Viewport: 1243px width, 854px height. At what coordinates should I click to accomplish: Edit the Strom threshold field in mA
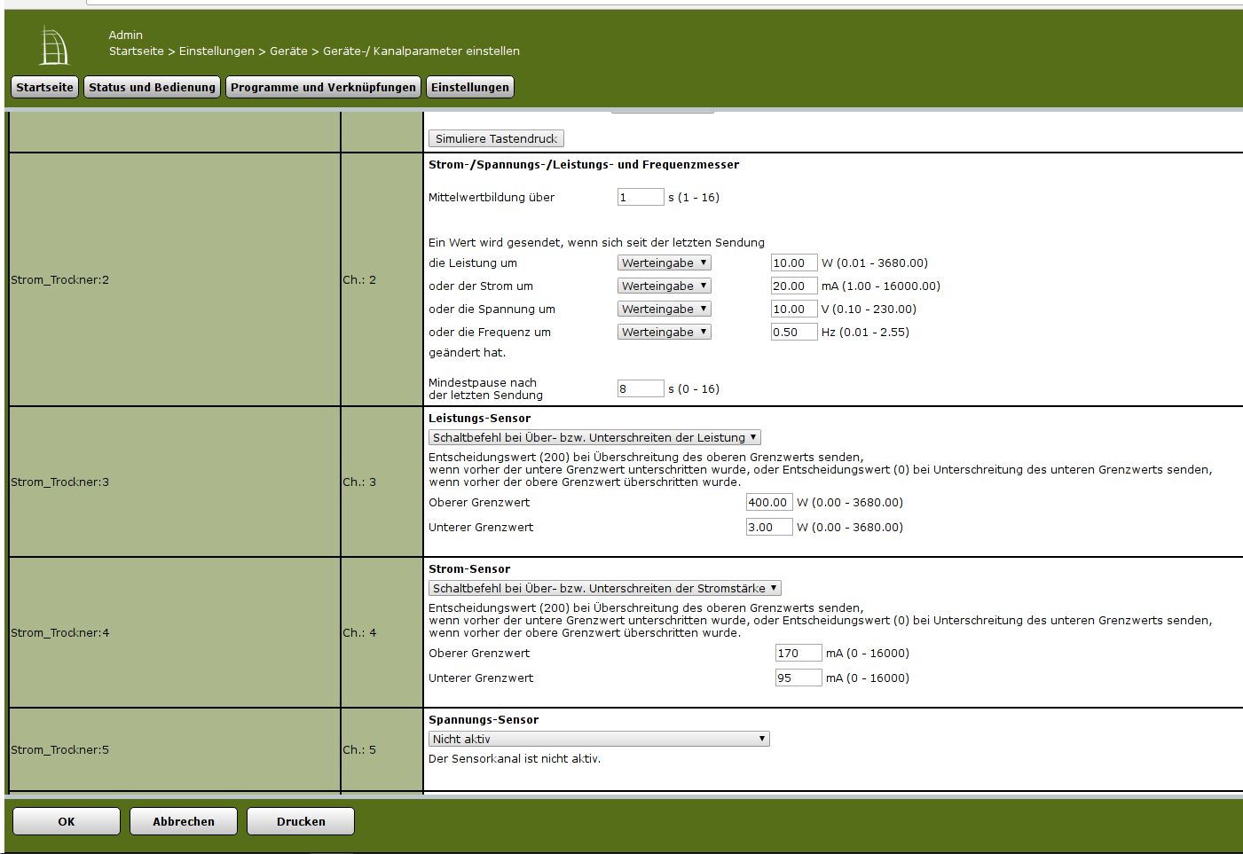pyautogui.click(x=794, y=286)
